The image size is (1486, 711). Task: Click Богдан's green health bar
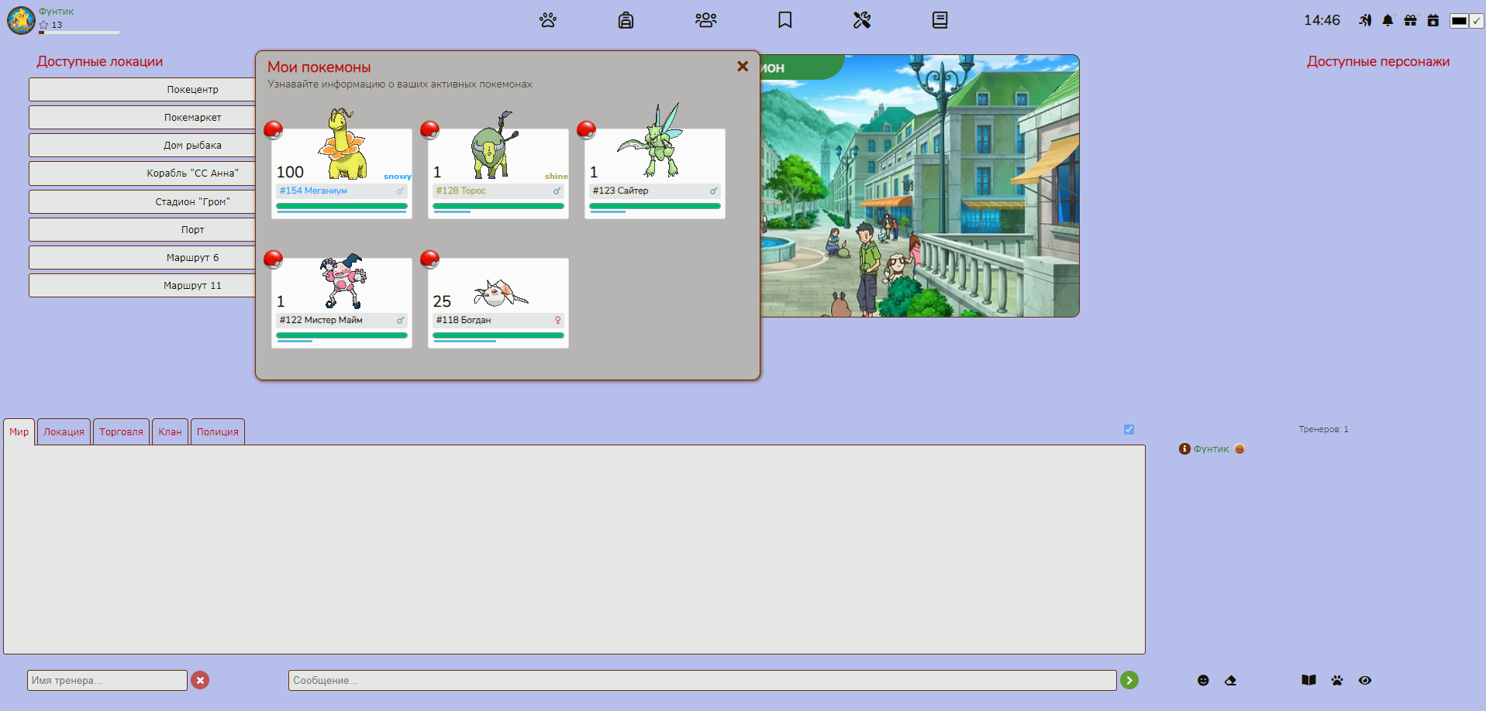[x=498, y=335]
